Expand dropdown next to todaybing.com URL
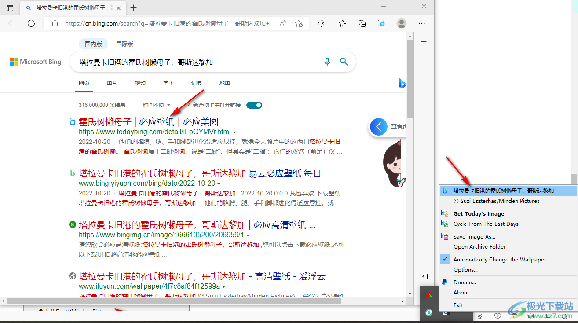 [x=234, y=132]
